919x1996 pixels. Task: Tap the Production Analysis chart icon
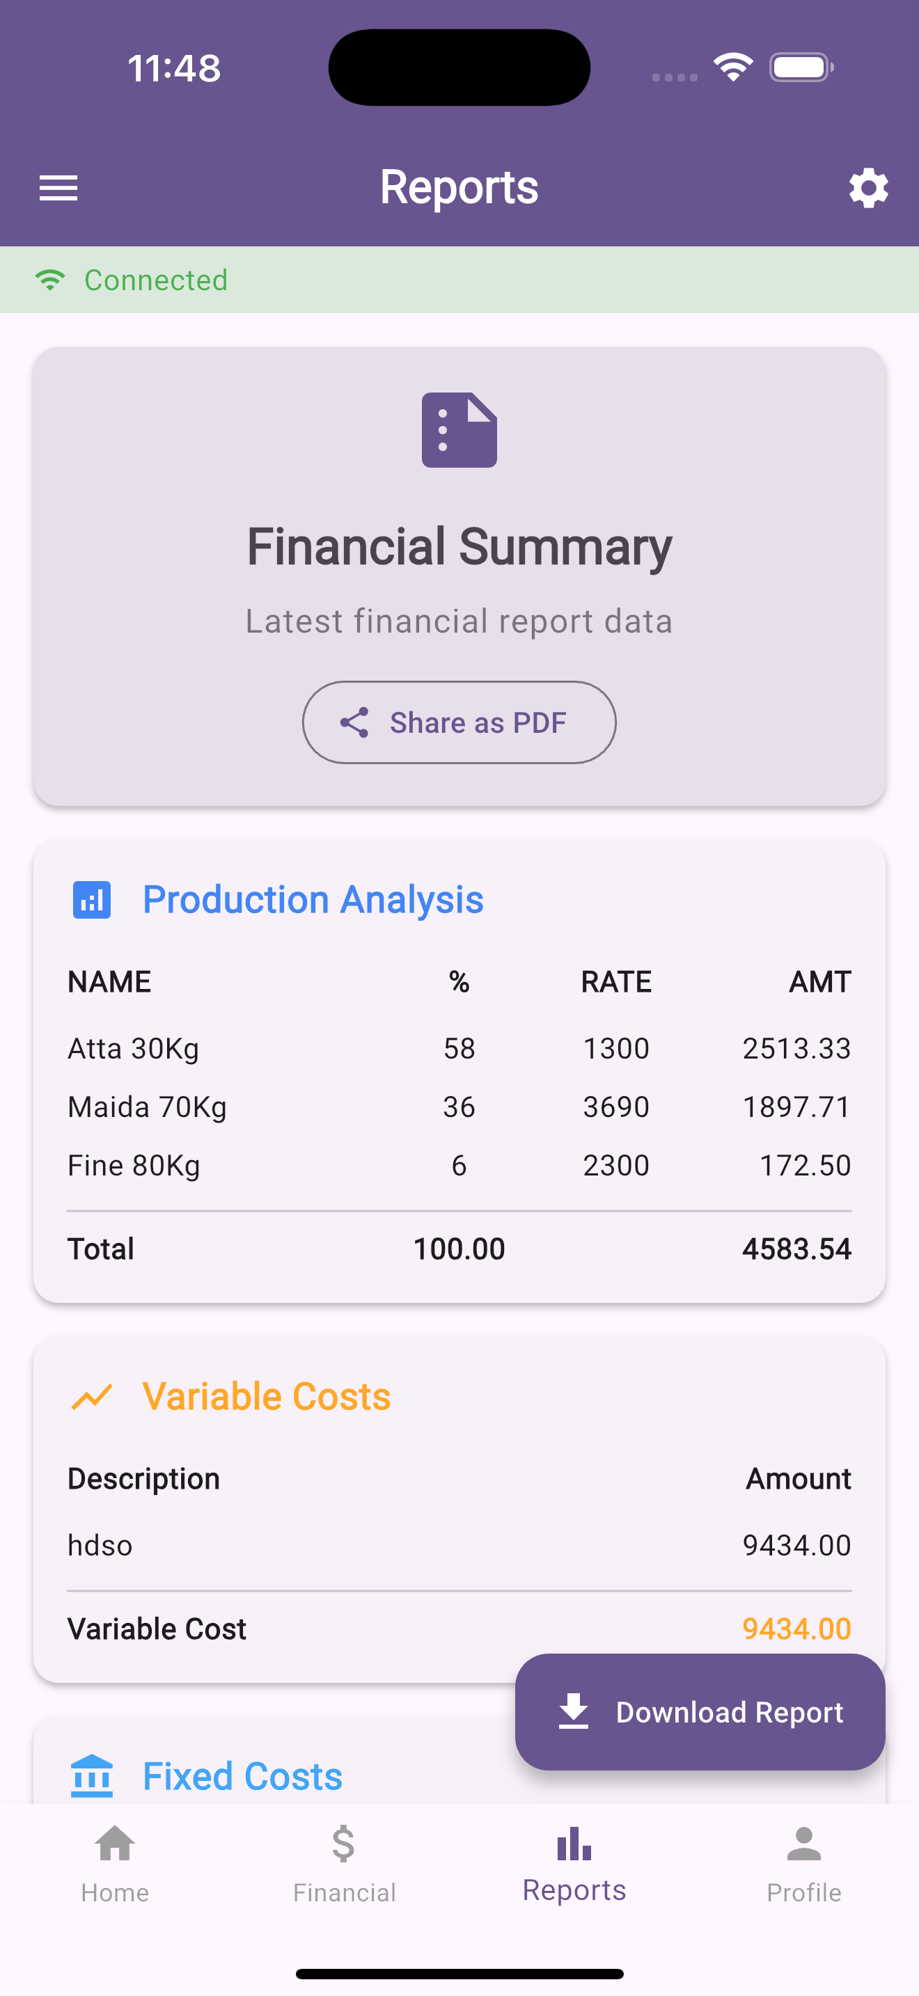91,900
